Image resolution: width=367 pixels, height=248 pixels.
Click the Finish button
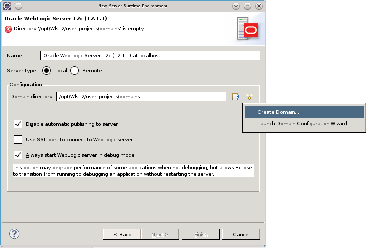pyautogui.click(x=201, y=234)
